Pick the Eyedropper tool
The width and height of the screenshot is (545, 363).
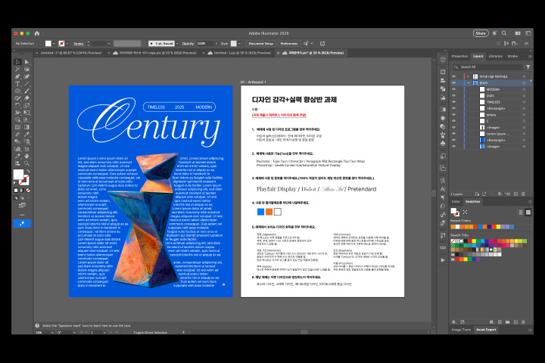[x=26, y=135]
